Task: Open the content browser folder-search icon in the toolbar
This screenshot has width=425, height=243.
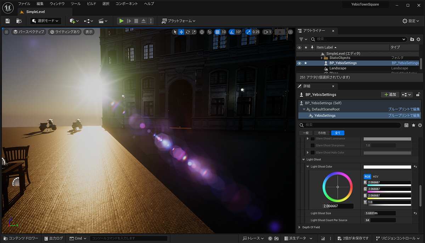Action: [19, 21]
